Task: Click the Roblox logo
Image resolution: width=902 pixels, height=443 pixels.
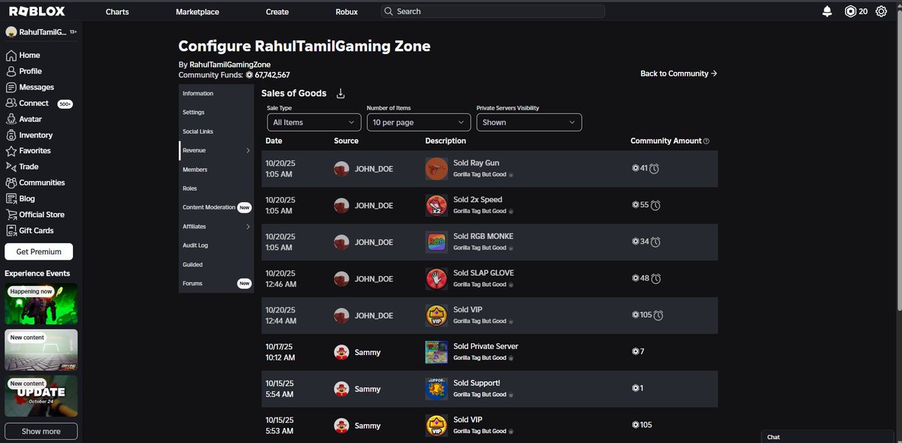Action: (36, 11)
